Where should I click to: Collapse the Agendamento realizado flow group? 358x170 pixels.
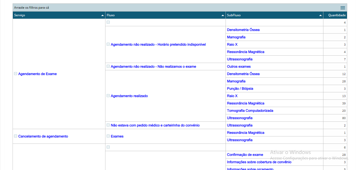coord(108,96)
